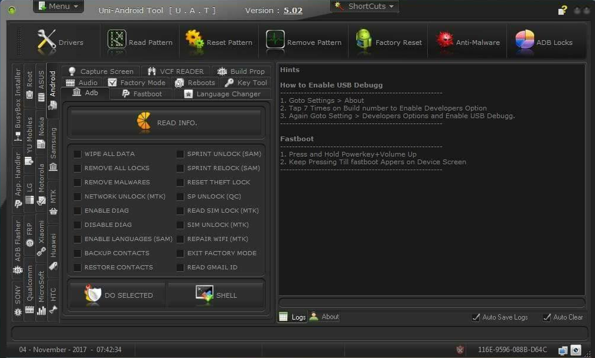595x358 pixels.
Task: Switch to Audio tab
Action: coord(82,83)
